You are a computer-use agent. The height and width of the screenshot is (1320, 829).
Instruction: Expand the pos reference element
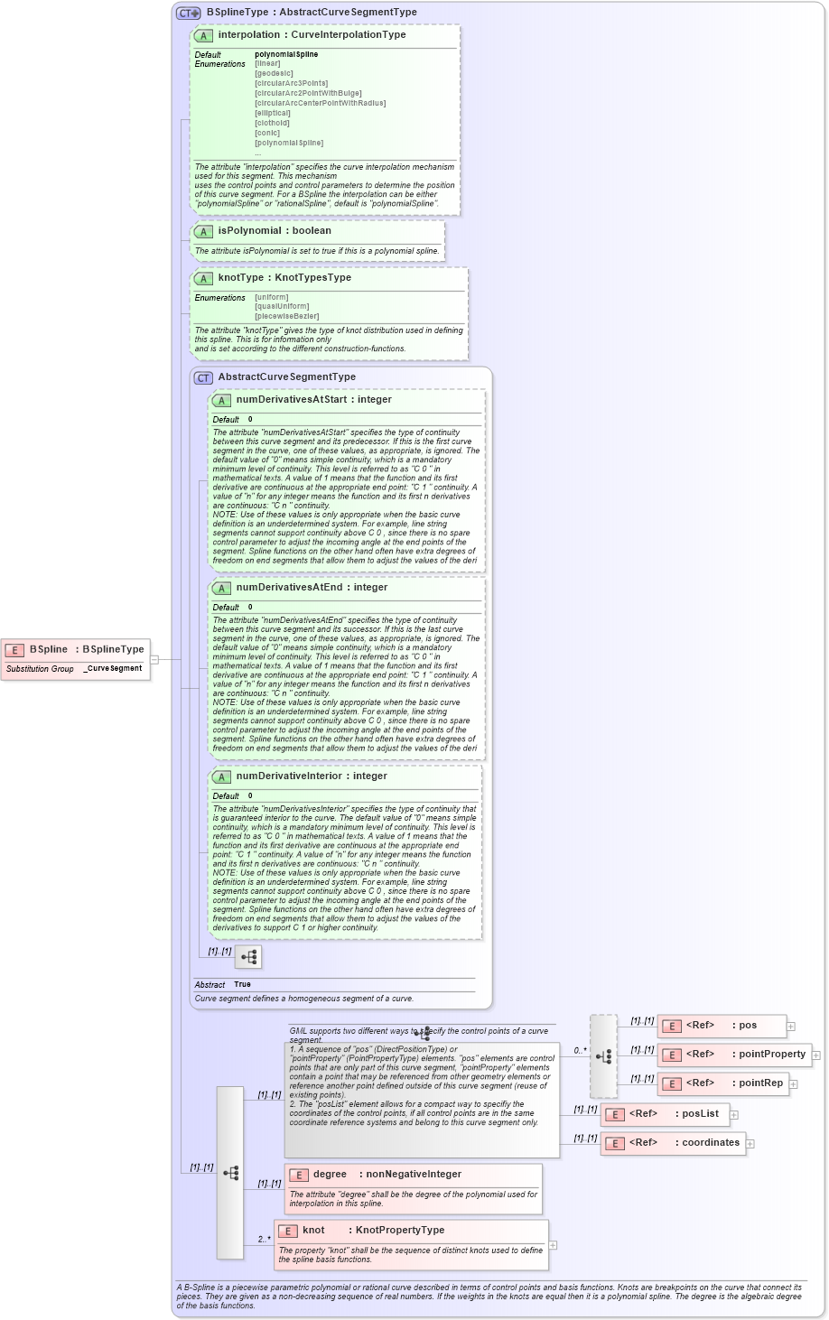[790, 1026]
